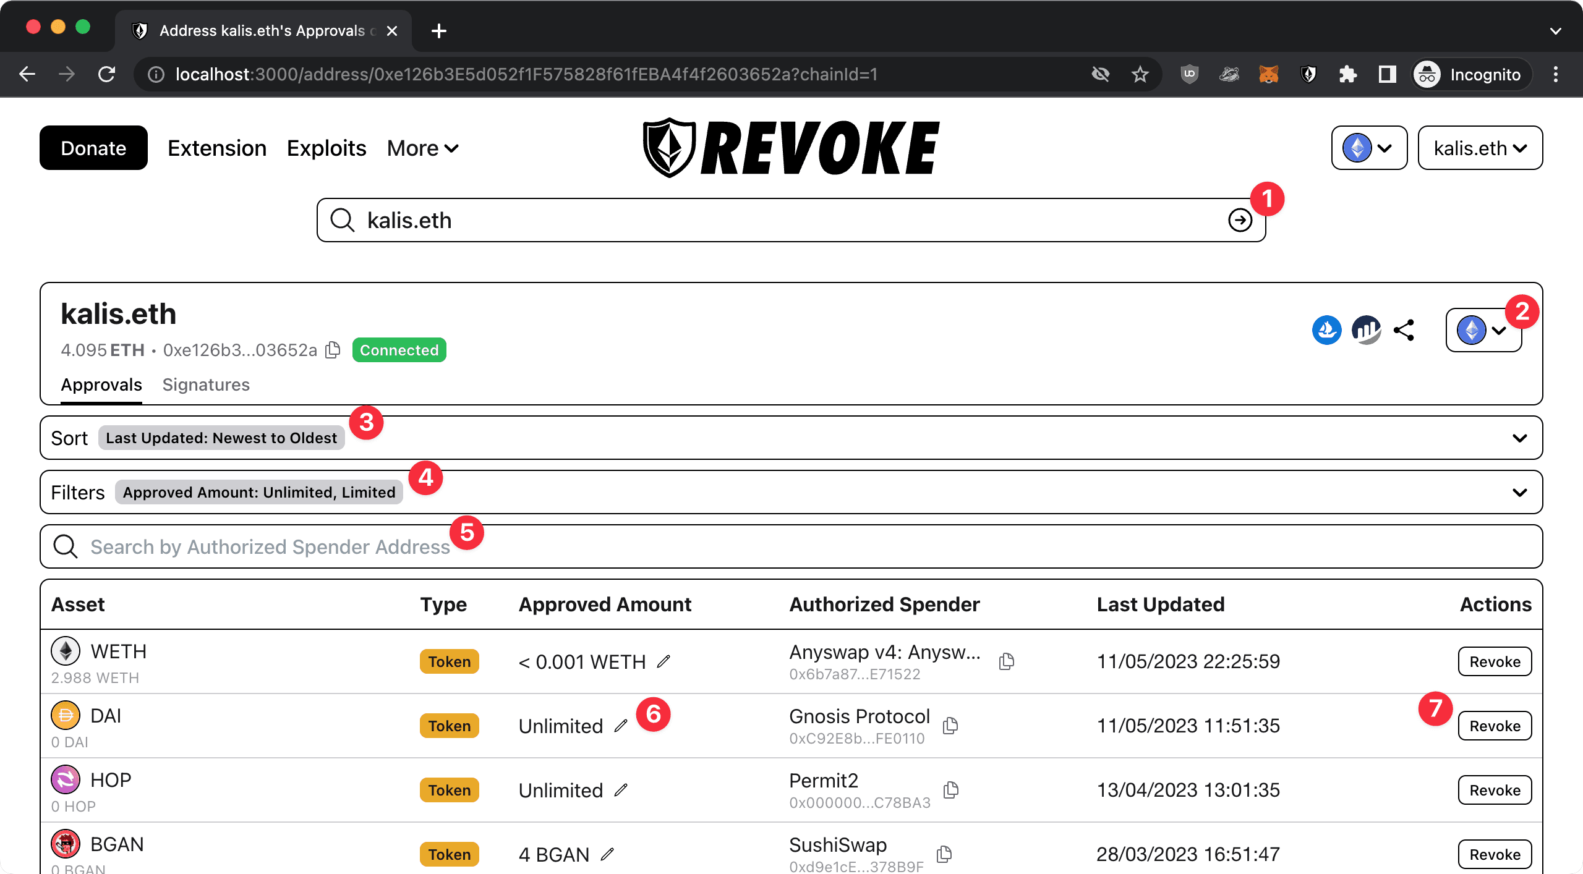Open the More menu in navigation

point(422,148)
